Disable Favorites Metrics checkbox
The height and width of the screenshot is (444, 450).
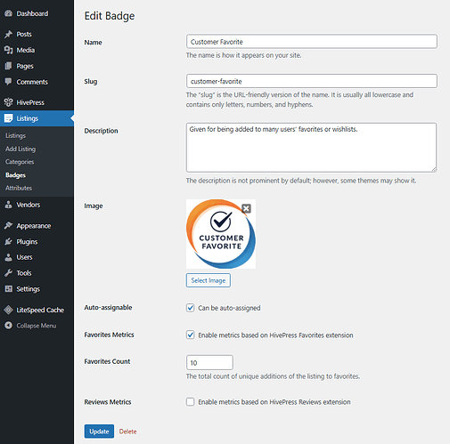click(191, 335)
